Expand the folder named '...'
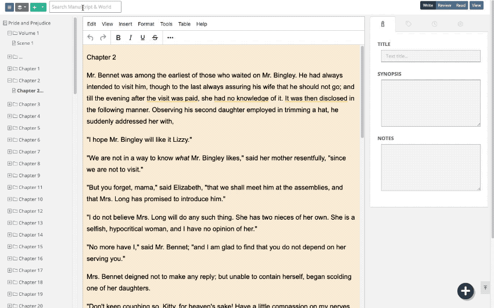 (x=9, y=57)
